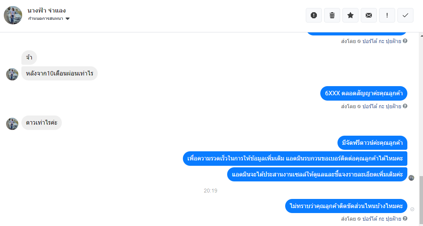423x226 pixels.
Task: Flag the chat with the exclamation mark icon
Action: 387,15
